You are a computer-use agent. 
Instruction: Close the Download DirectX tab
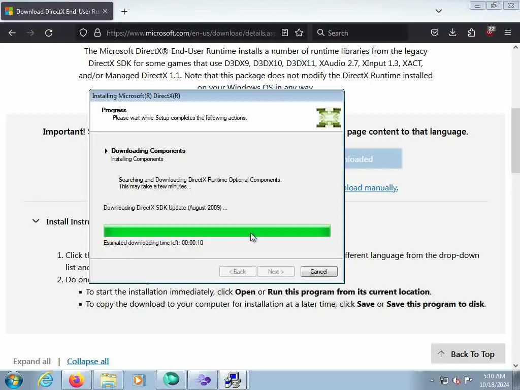pos(105,11)
